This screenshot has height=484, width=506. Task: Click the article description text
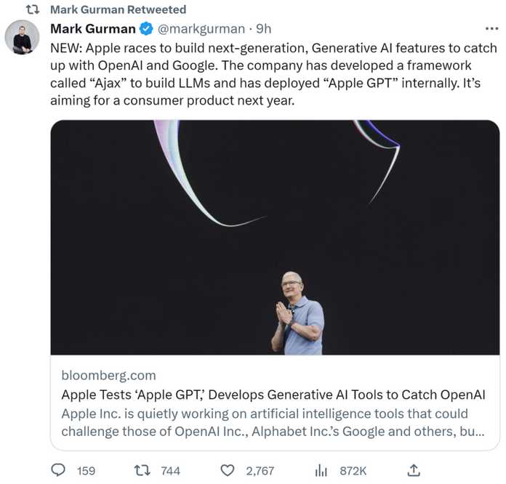[273, 422]
